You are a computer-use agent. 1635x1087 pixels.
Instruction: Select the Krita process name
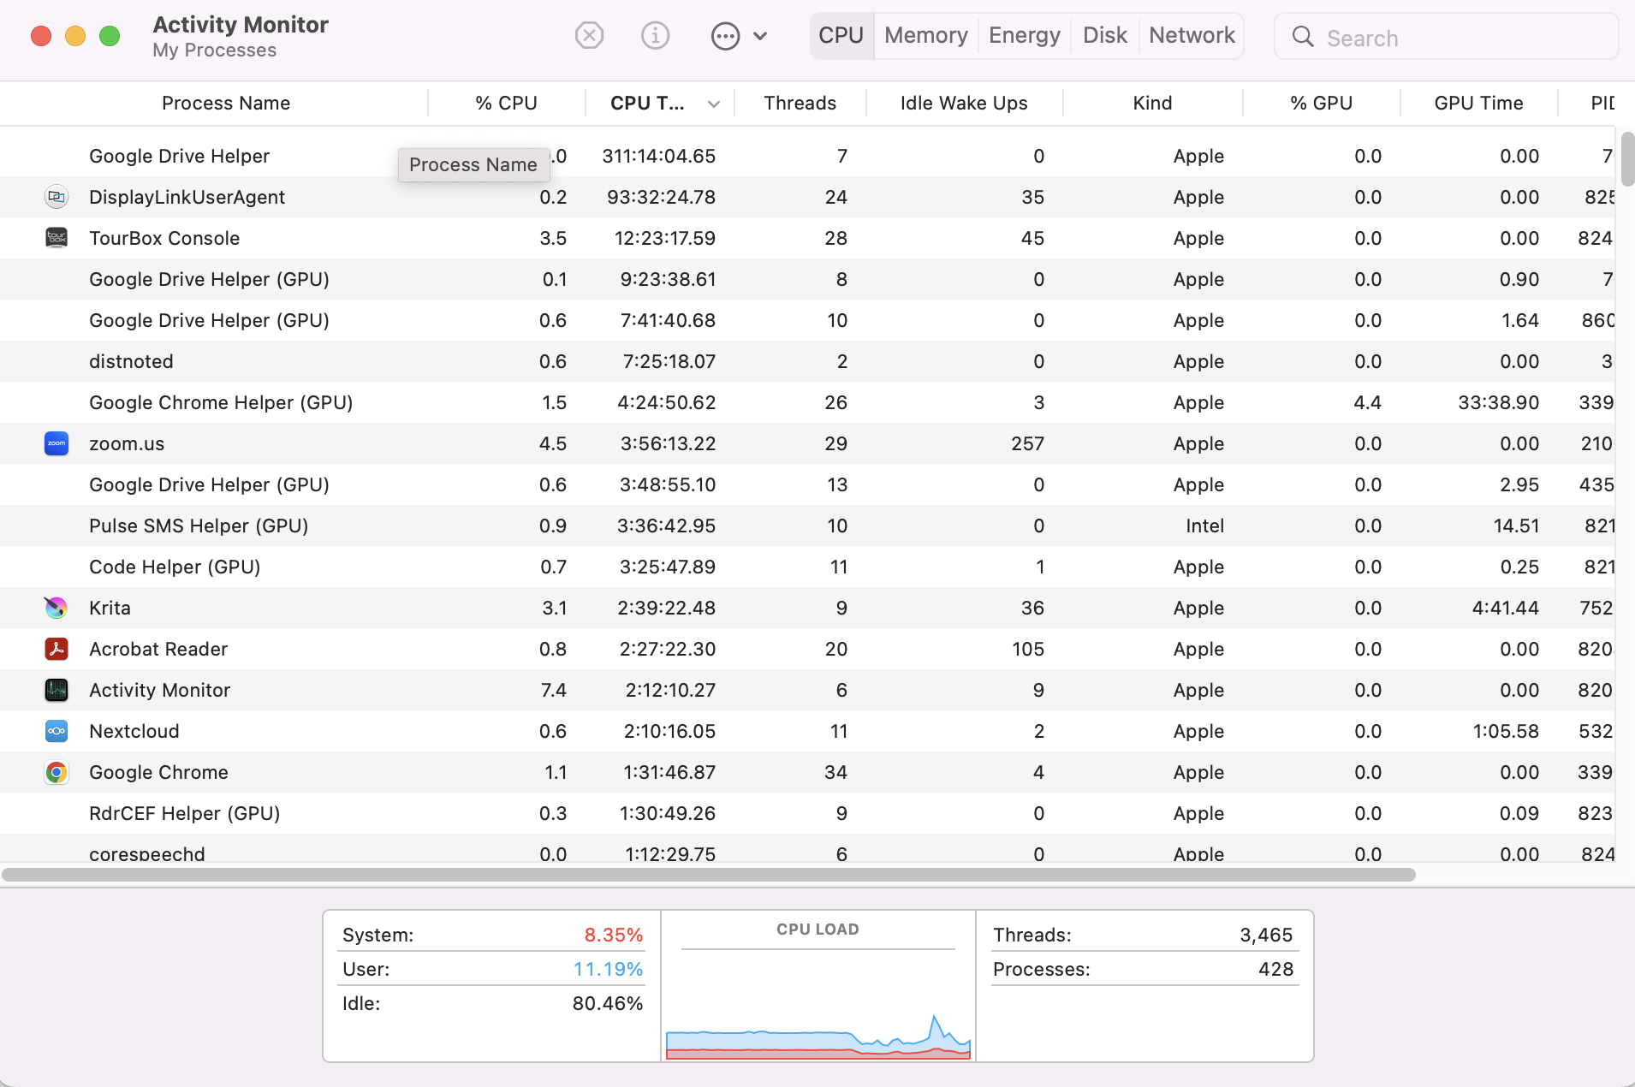[x=110, y=608]
